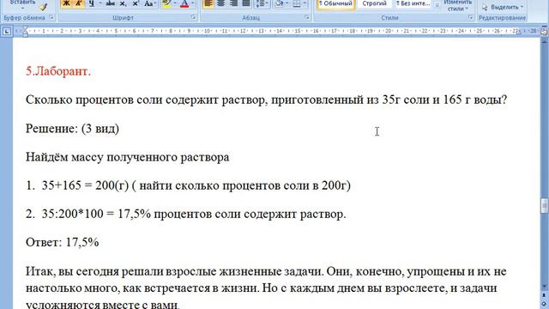This screenshot has height=309, width=549.
Task: Open line spacing options
Action: (262, 3)
